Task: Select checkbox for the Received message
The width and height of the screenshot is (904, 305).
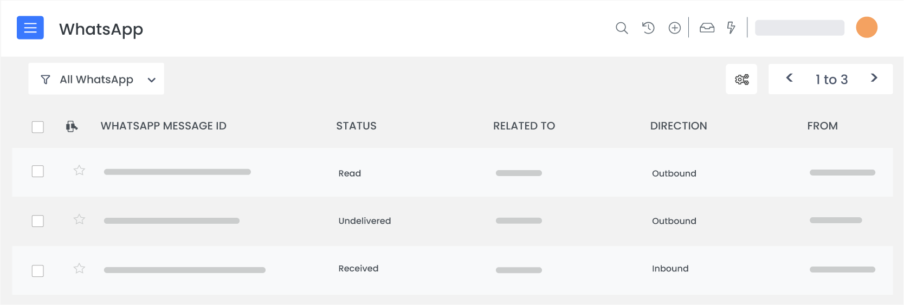Action: click(x=38, y=271)
